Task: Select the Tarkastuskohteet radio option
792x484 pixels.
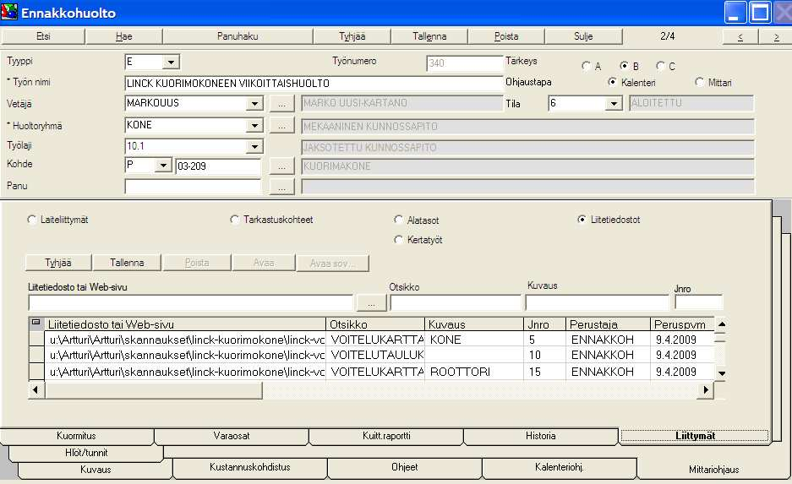Action: (234, 220)
